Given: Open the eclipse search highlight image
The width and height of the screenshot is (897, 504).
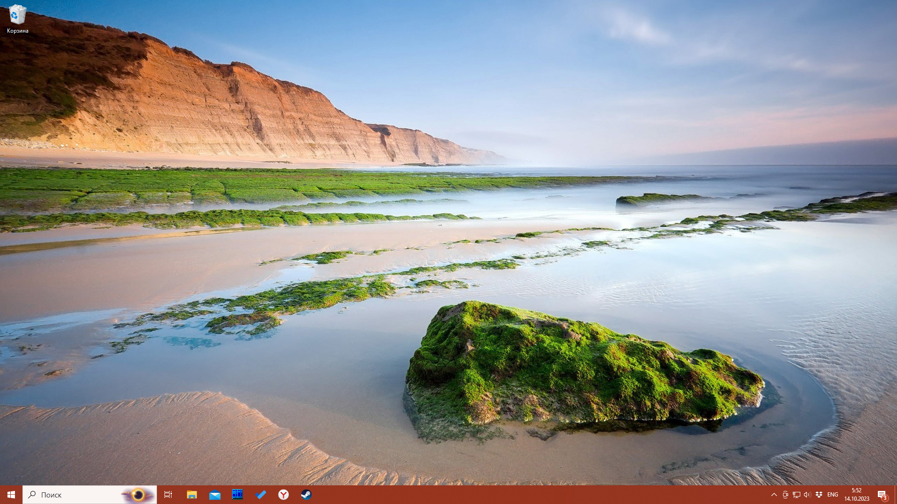Looking at the screenshot, I should [138, 495].
